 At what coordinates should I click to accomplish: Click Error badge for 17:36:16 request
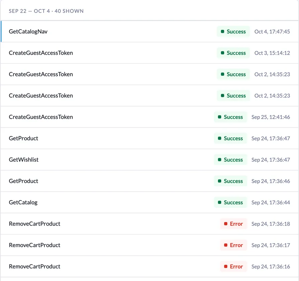tap(234, 266)
